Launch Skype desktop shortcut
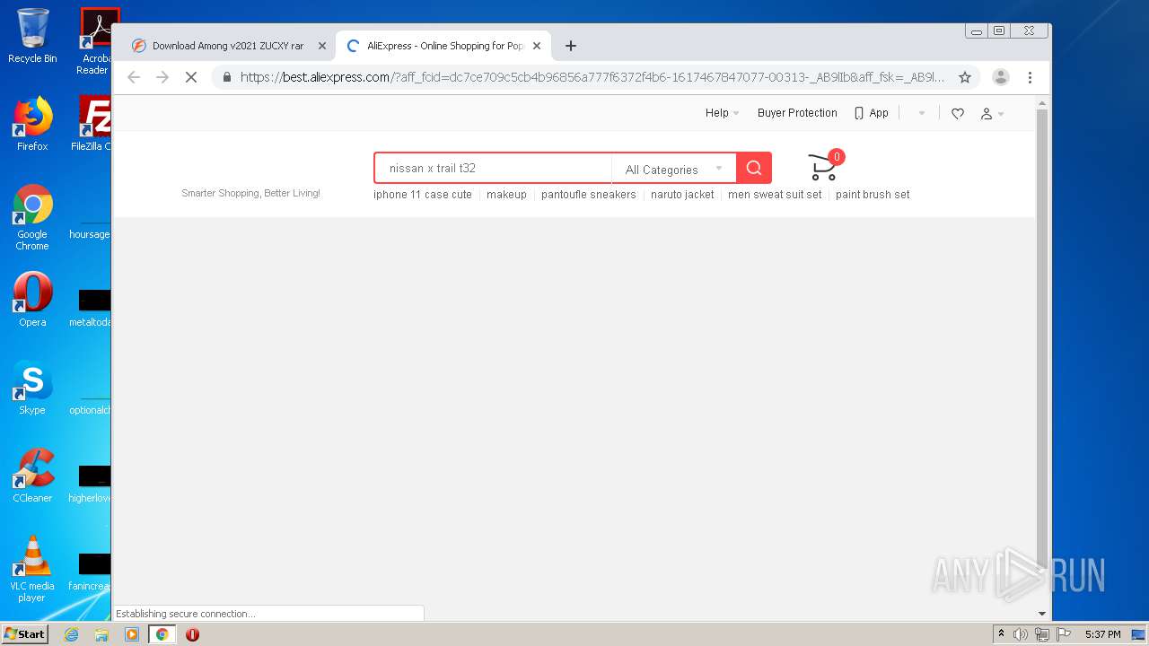1149x646 pixels. (32, 388)
